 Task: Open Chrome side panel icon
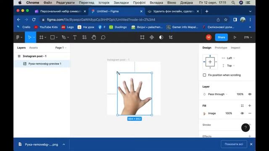pos(235,20)
